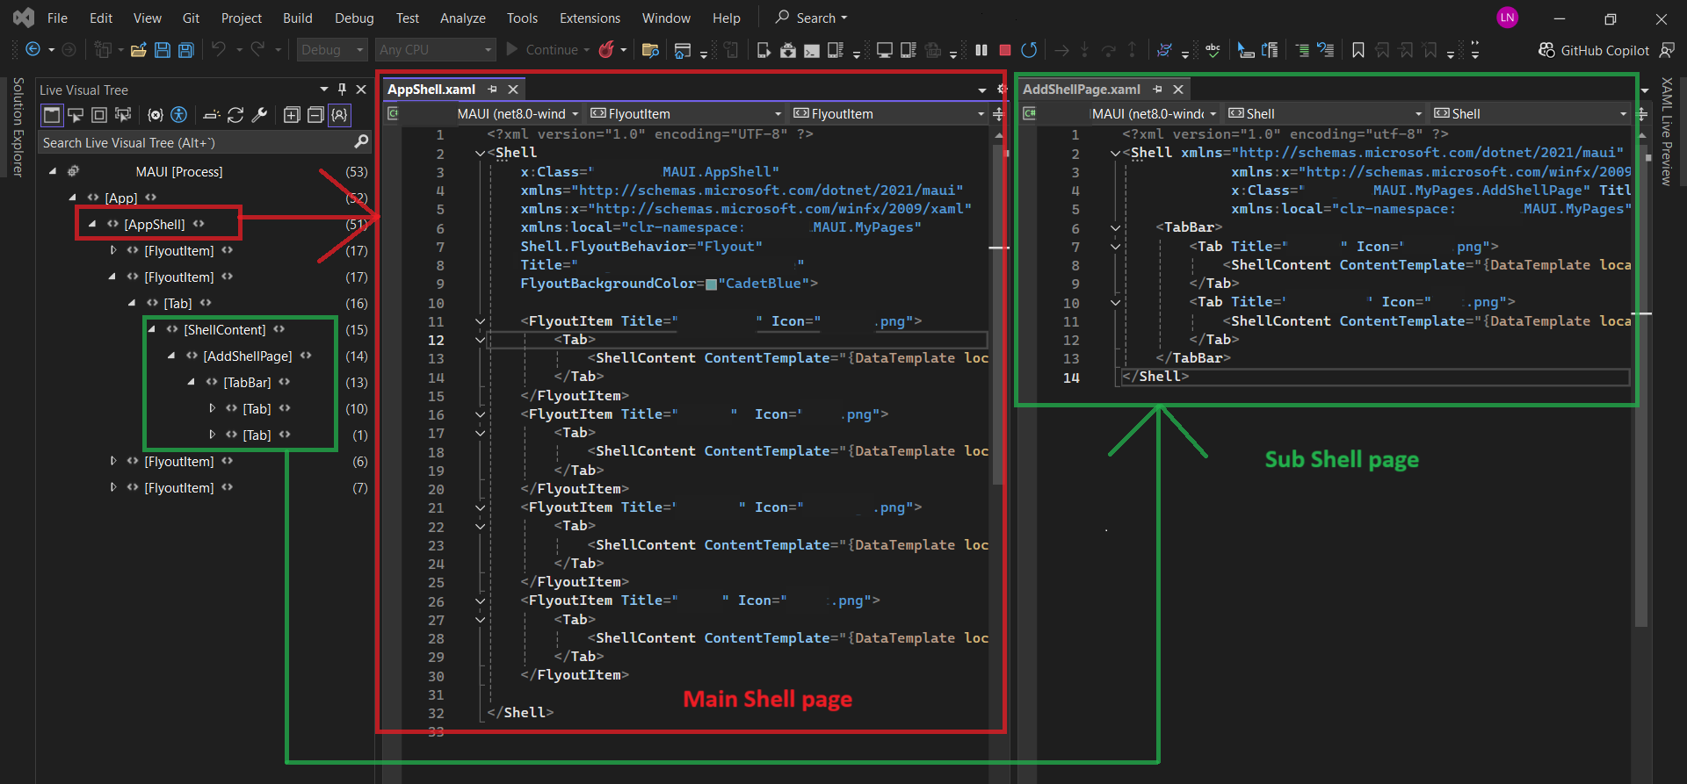1687x784 pixels.
Task: Focus the Search Live Visual Tree field
Action: pos(206,143)
